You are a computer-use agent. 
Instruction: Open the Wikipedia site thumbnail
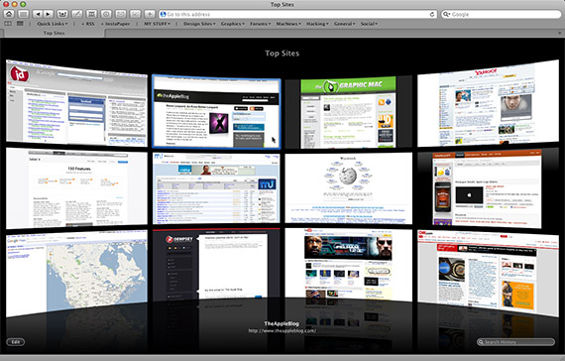point(349,188)
